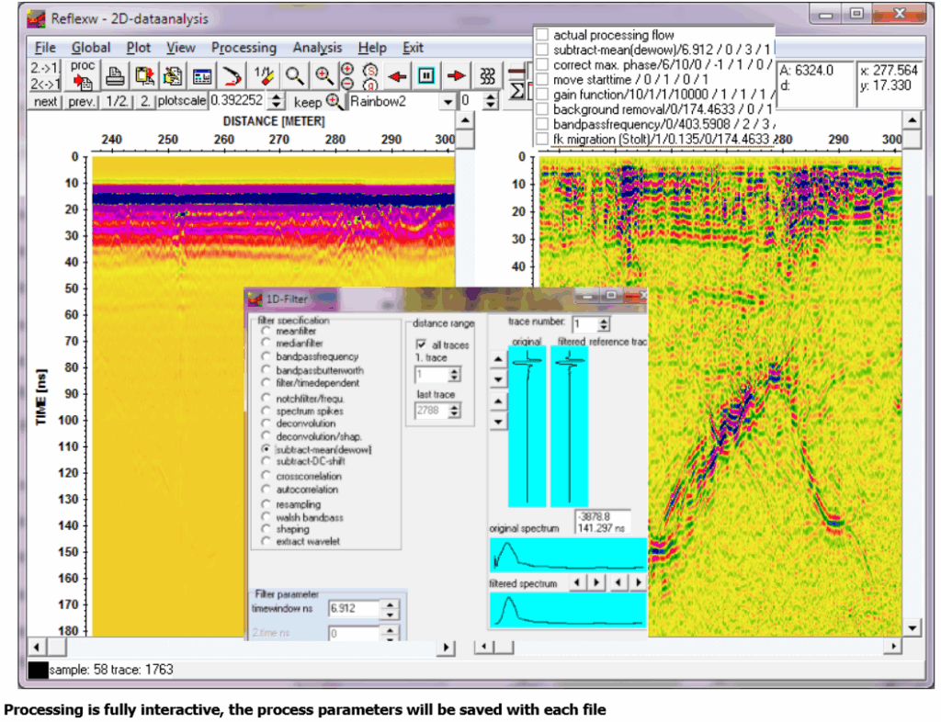Screen dimensions: 941x722
Task: Click the Reflexw app icon in title bar
Action: (x=37, y=18)
